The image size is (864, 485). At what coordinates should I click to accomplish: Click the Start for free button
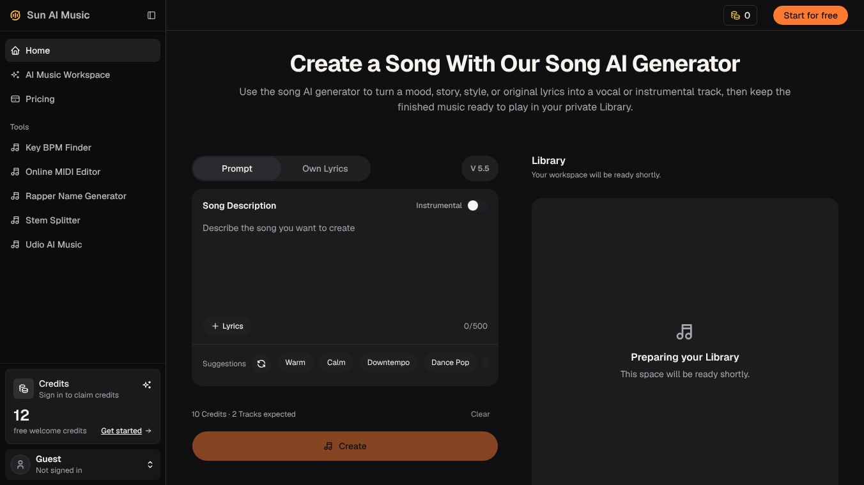pos(810,15)
